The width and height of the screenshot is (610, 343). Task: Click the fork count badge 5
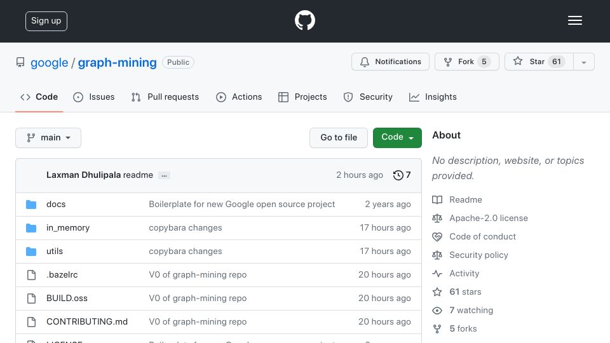click(484, 62)
